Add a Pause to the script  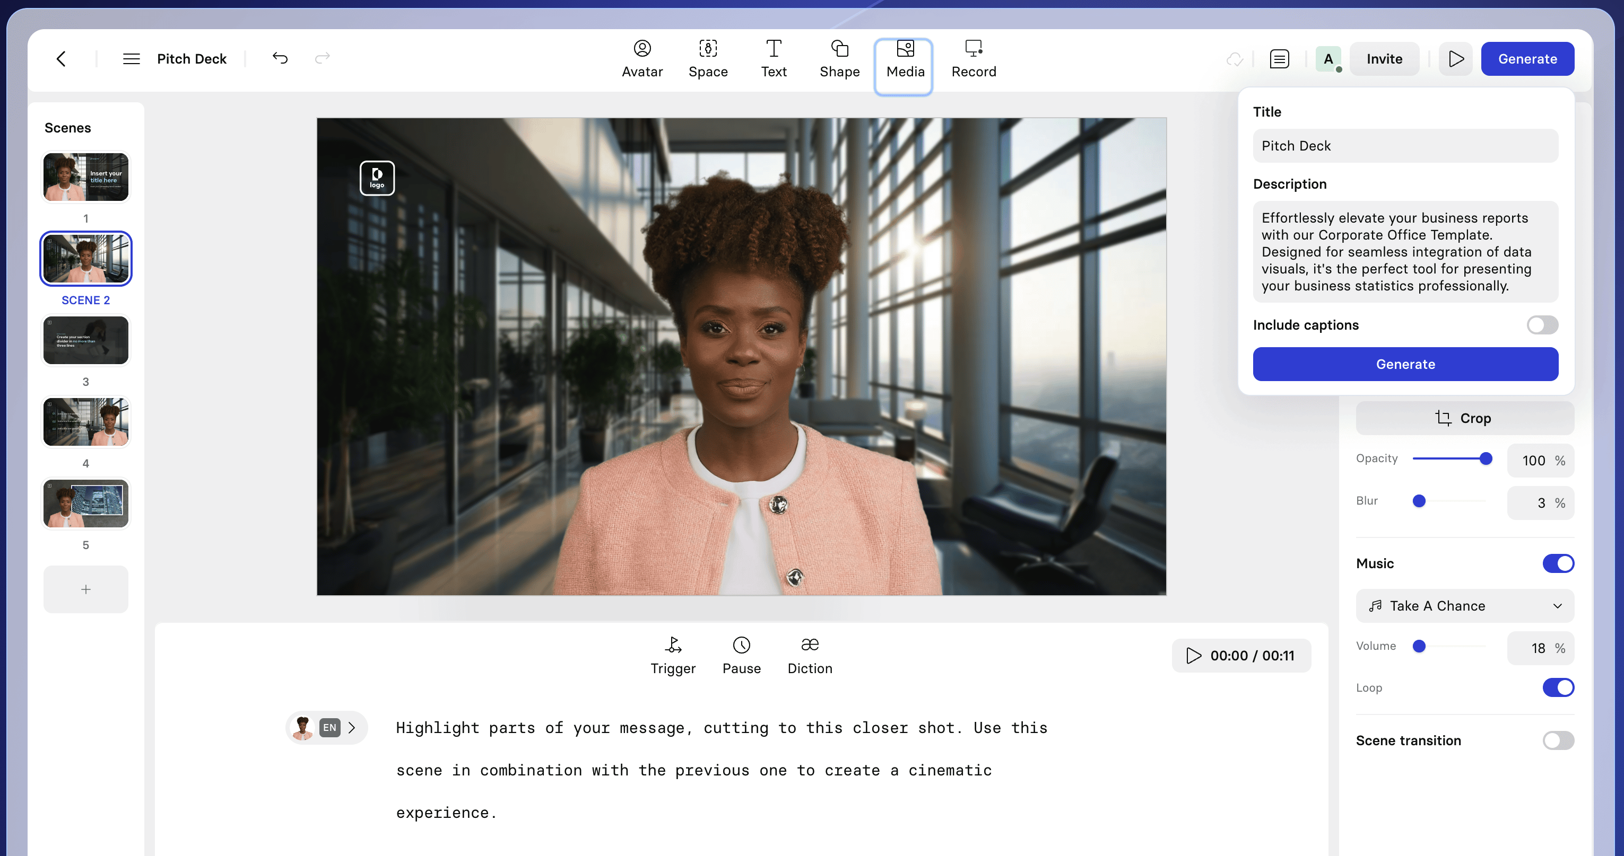tap(741, 655)
